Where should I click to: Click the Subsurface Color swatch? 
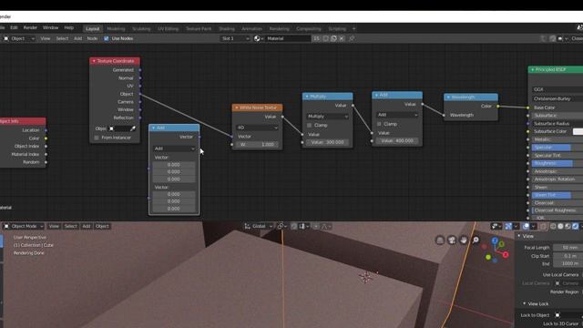(x=578, y=131)
